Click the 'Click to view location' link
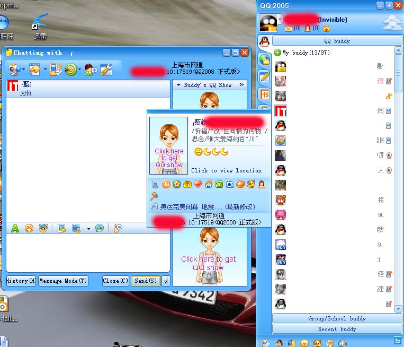Screen dimensions: 404x347 point(226,170)
